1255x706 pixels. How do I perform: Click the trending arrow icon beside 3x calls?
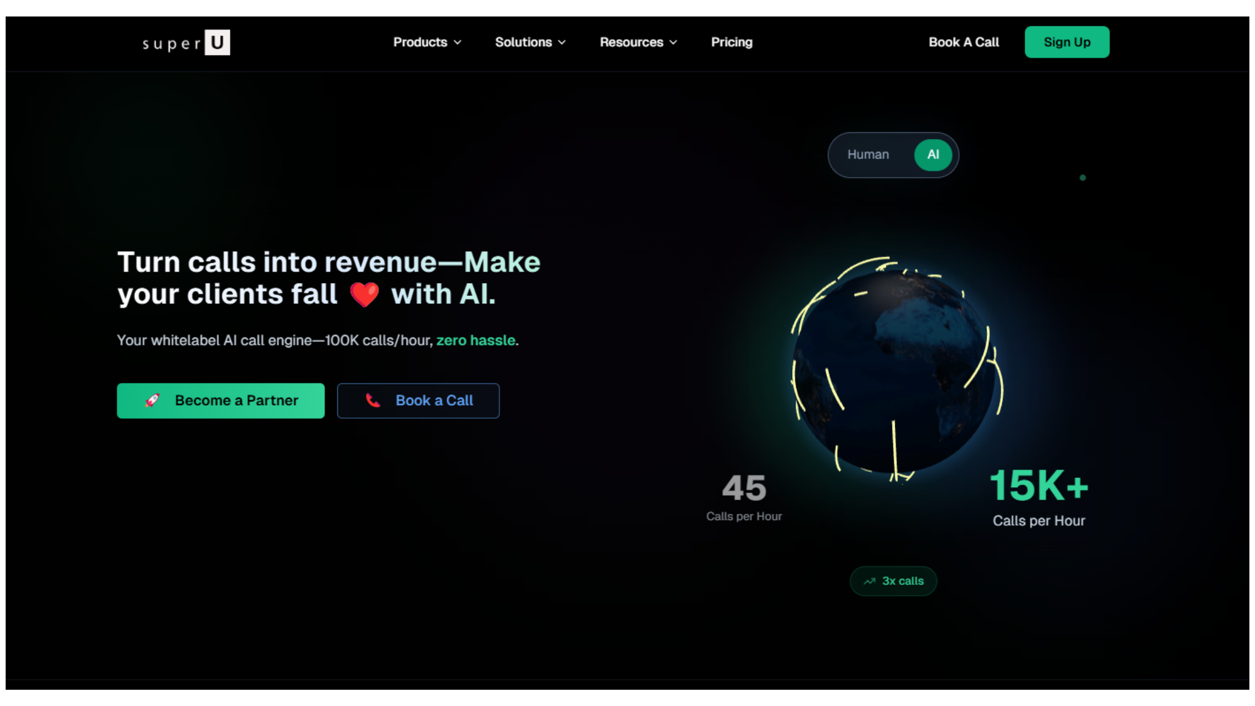coord(870,582)
